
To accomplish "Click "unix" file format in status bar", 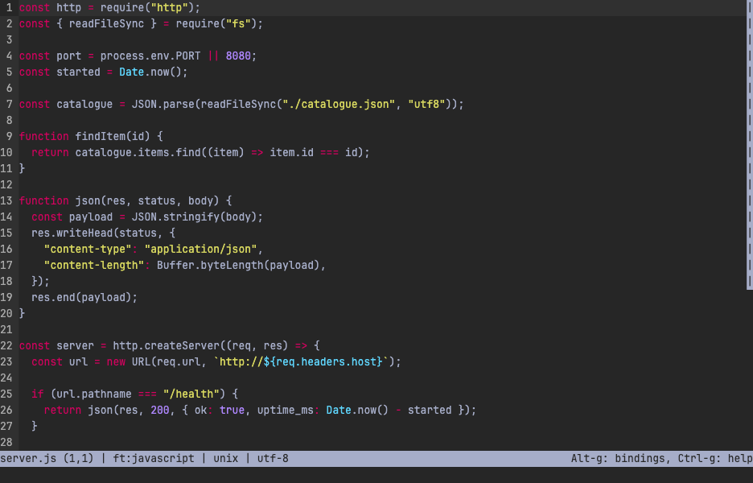I will pos(226,459).
